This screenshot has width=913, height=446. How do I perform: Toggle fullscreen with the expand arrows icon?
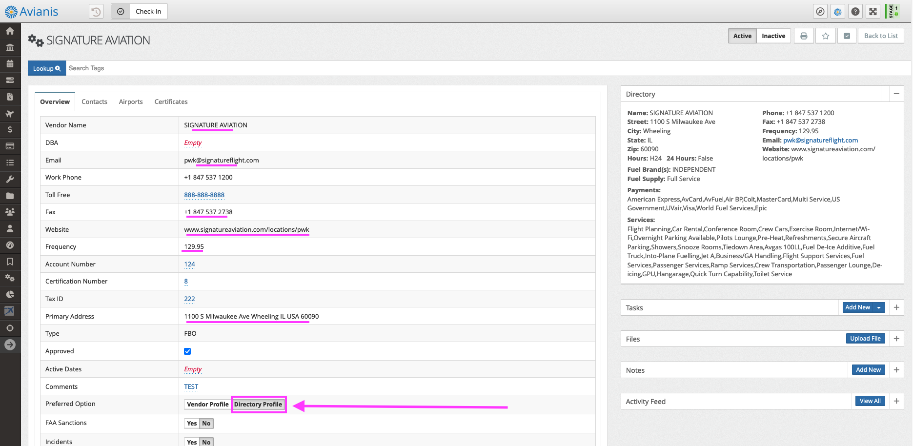point(873,11)
